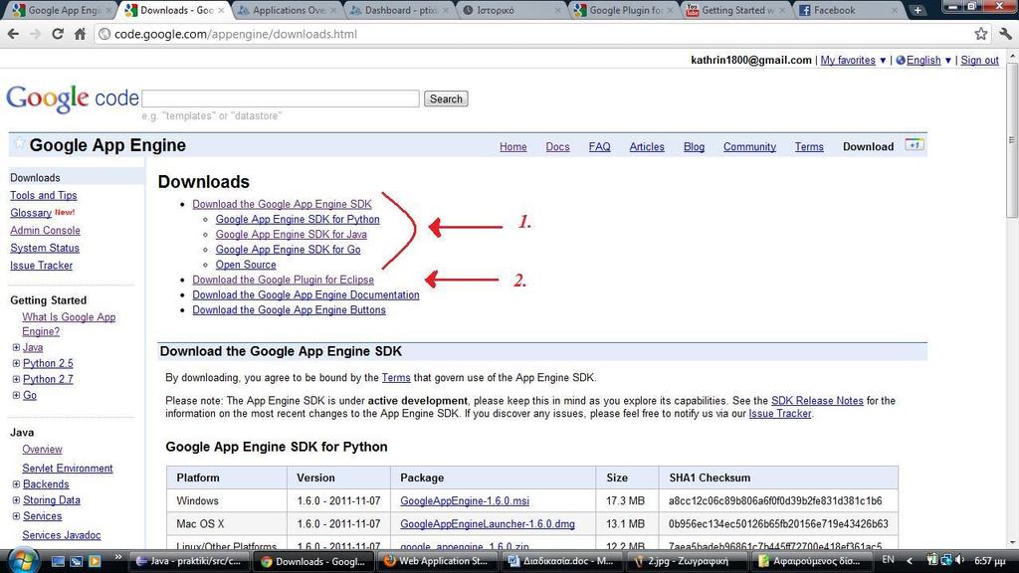1019x573 pixels.
Task: Open Download the Google Plugin for Eclipse link
Action: click(283, 280)
